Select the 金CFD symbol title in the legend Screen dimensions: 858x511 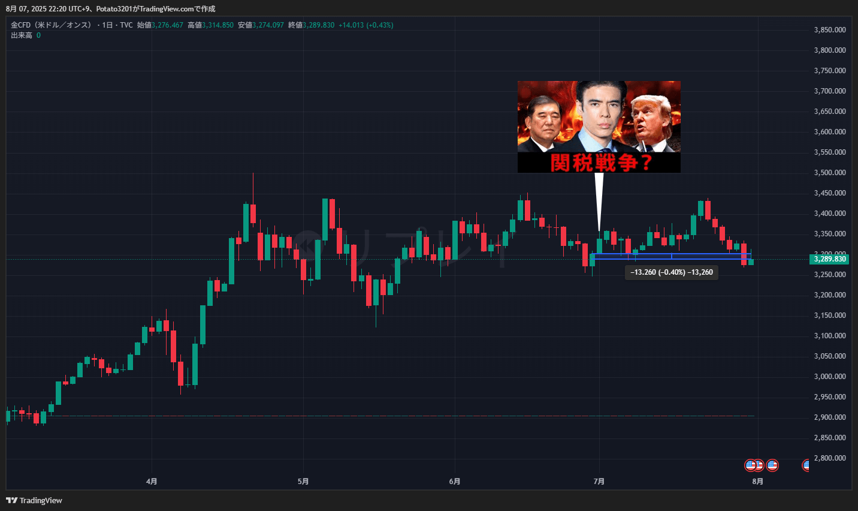51,25
